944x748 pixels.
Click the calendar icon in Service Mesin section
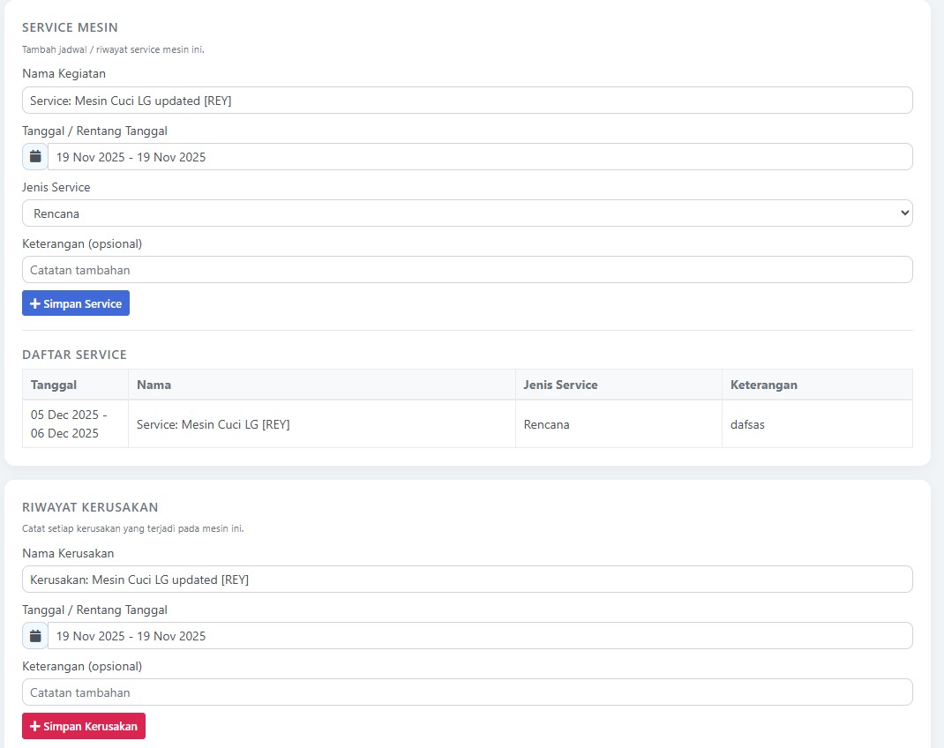35,157
